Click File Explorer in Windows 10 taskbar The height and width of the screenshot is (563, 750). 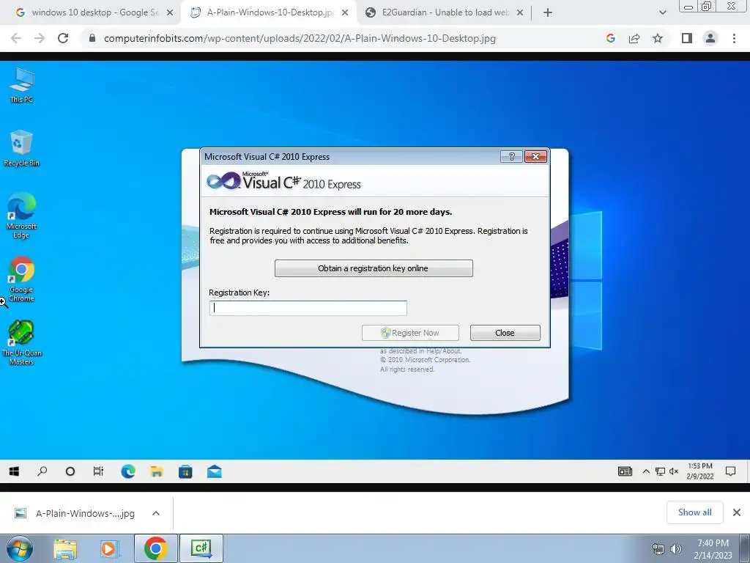[x=157, y=471]
